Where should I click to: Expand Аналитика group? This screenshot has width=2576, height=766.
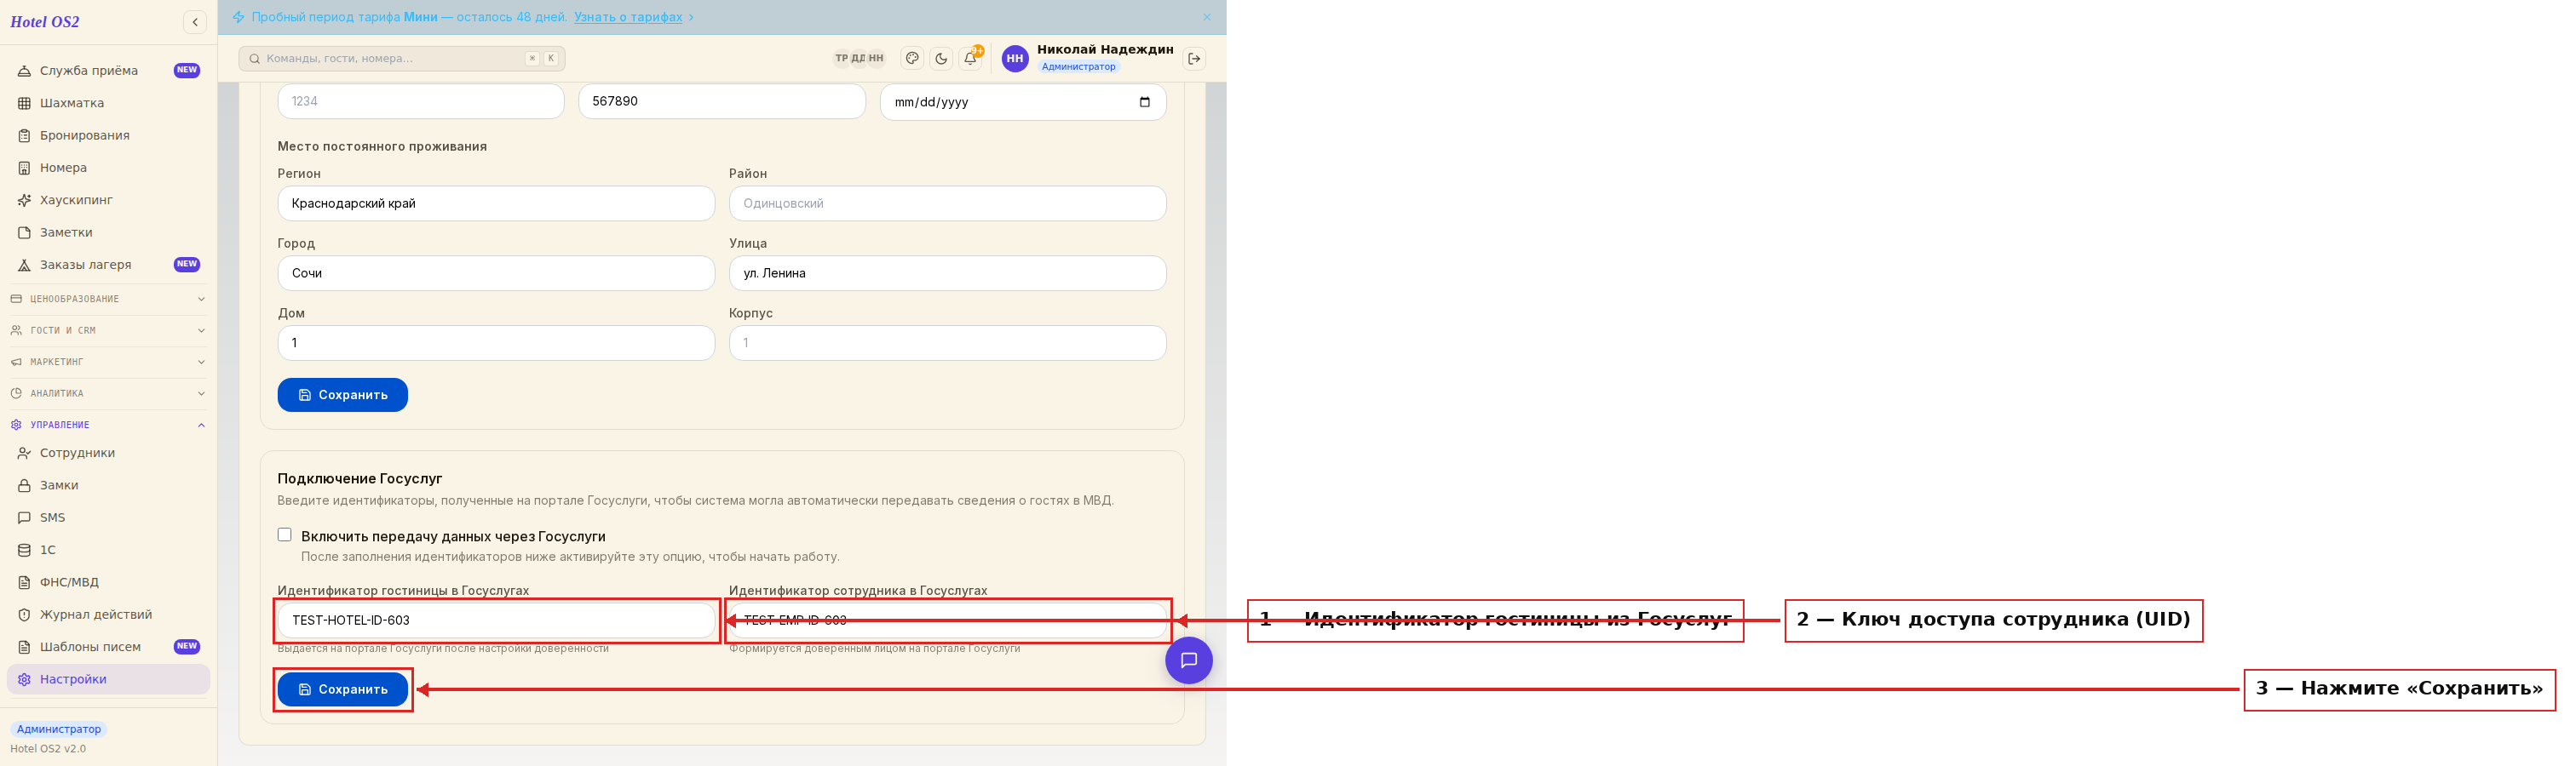pyautogui.click(x=109, y=393)
